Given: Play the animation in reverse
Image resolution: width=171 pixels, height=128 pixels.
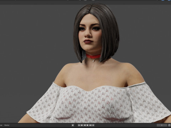Looking at the screenshot, I should coord(85,125).
